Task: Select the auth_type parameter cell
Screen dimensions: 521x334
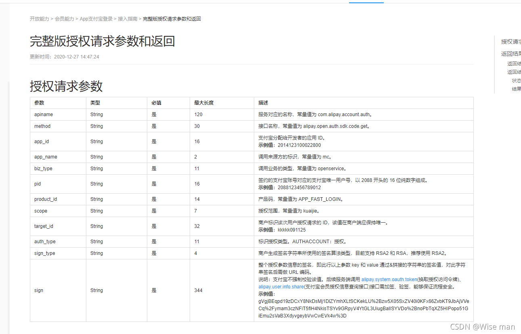Action: 58,242
